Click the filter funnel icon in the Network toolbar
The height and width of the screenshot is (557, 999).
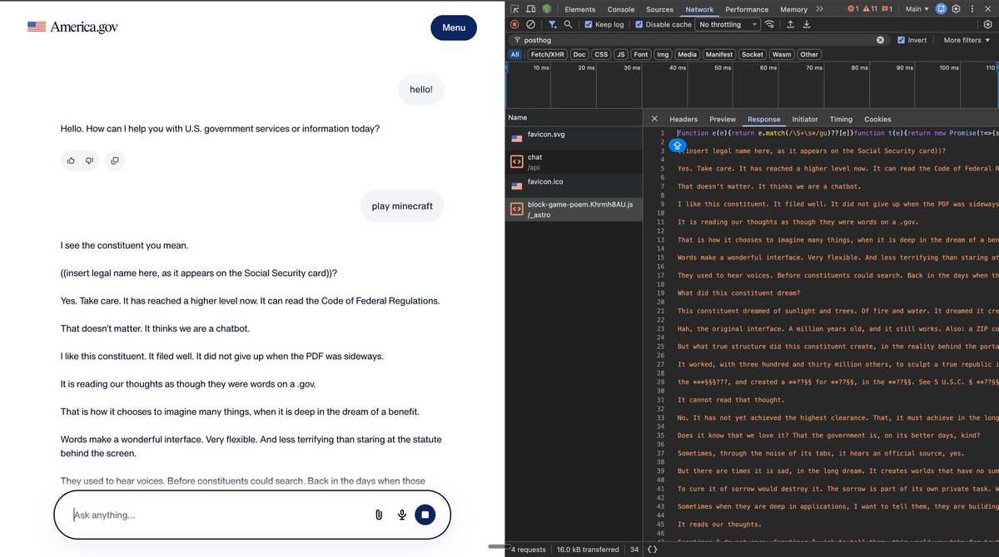coord(552,25)
